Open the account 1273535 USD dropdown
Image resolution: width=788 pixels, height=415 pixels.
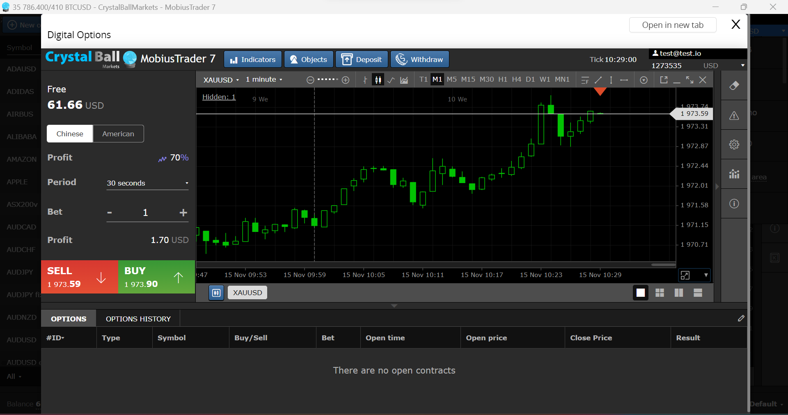tap(698, 66)
